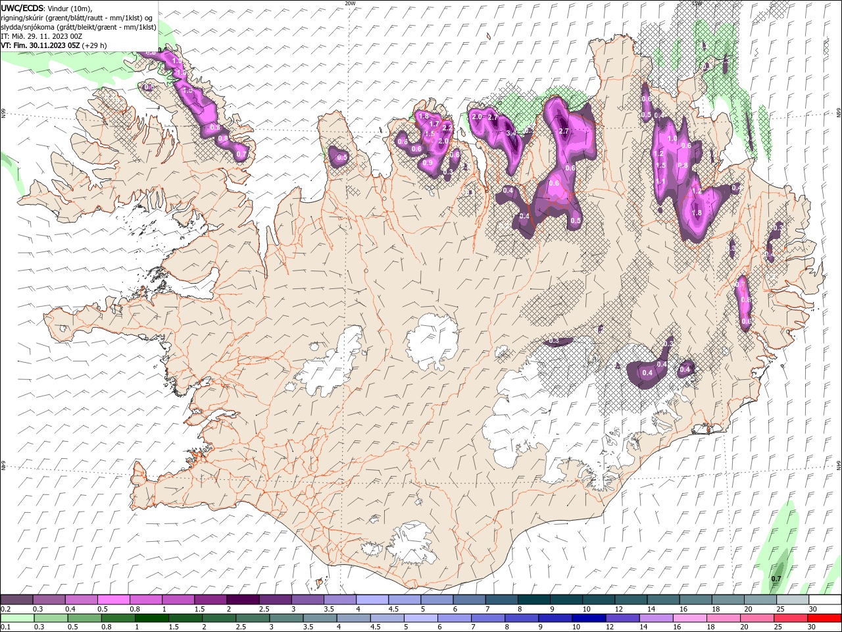Select upper legend swatch between 14 and 16
Image resolution: width=842 pixels, height=632 pixels.
(x=663, y=600)
